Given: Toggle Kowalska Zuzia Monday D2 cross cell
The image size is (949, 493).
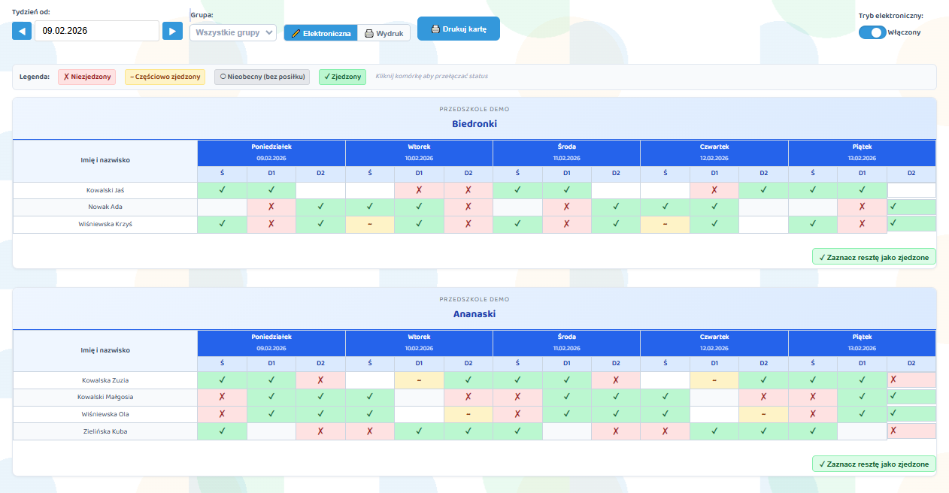Looking at the screenshot, I should pyautogui.click(x=320, y=380).
